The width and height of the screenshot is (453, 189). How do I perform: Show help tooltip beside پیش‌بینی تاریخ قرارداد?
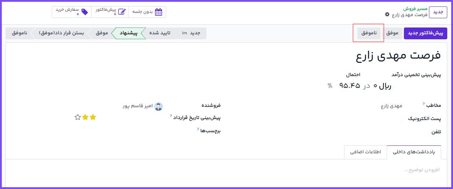pyautogui.click(x=171, y=116)
